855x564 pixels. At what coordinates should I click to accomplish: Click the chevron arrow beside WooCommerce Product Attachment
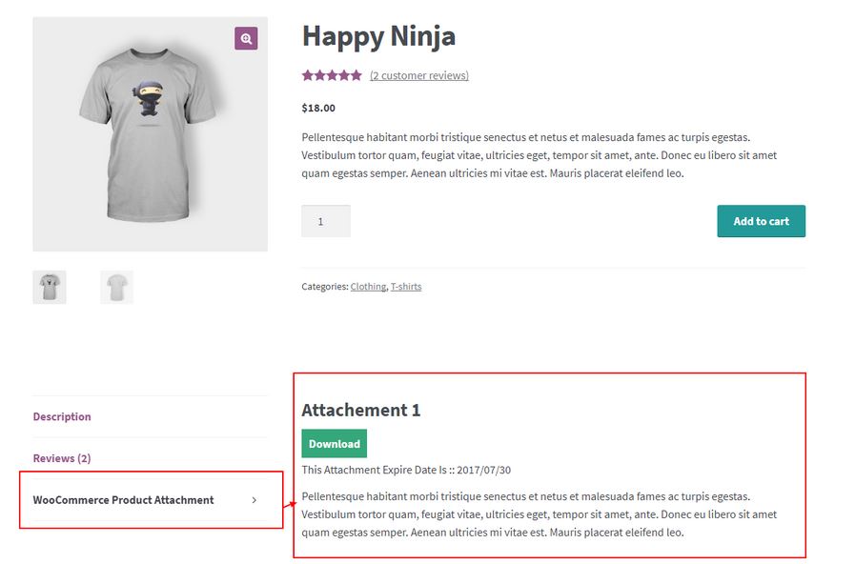(x=254, y=500)
